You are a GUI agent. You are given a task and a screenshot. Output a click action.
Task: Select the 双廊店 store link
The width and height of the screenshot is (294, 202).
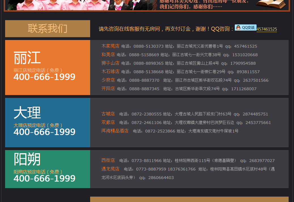[x=108, y=122]
